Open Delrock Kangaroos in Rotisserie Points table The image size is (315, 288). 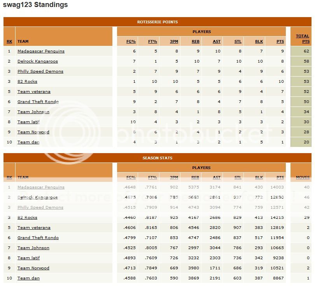coord(38,61)
